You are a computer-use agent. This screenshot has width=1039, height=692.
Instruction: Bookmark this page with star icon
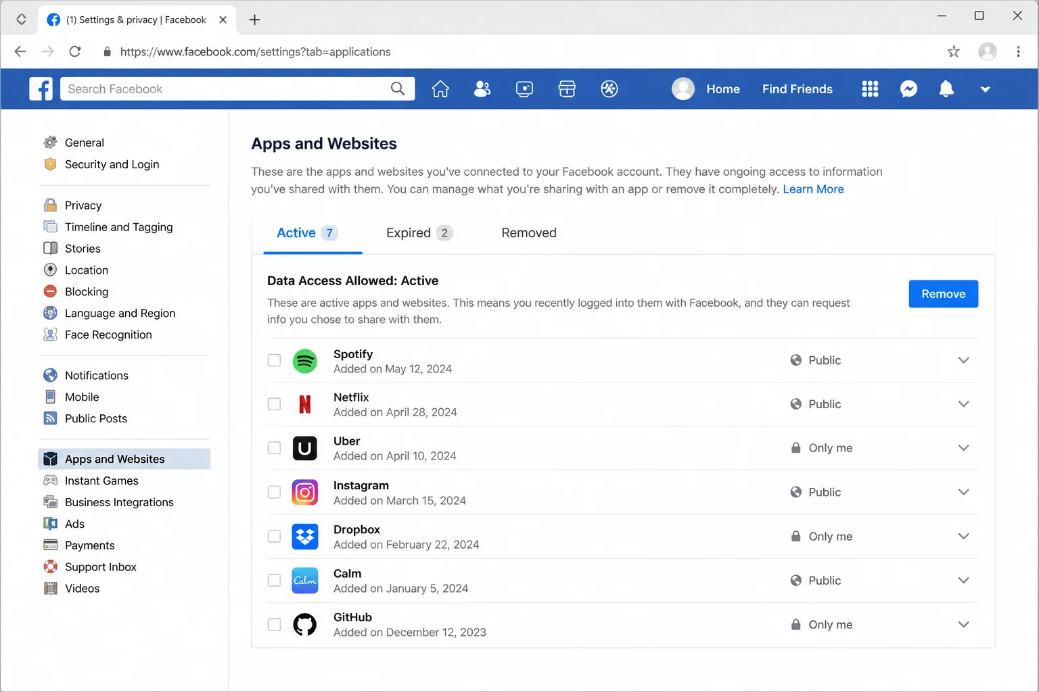click(x=954, y=51)
